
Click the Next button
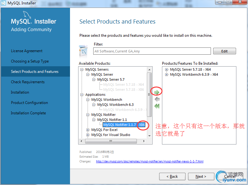201,177
